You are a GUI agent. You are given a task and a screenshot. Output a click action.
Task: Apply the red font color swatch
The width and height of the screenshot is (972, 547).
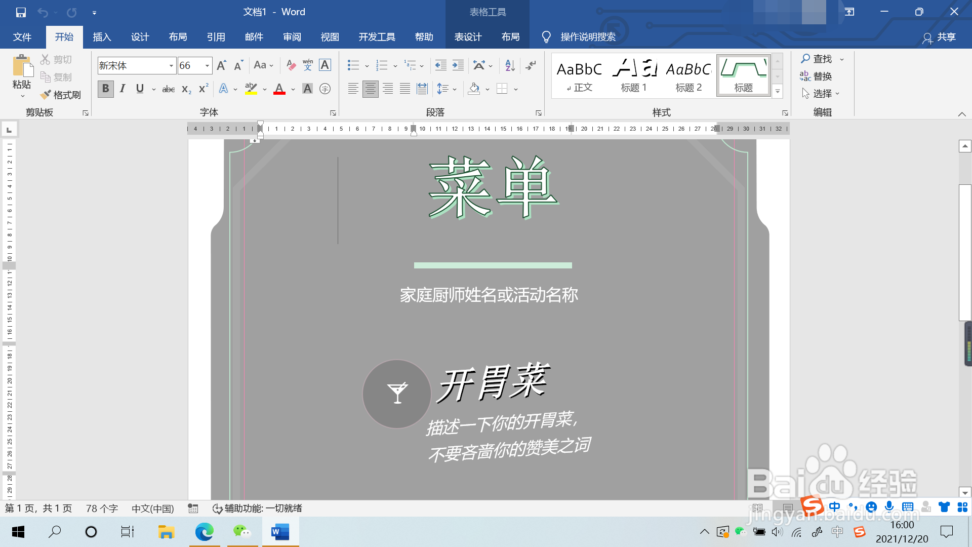pyautogui.click(x=279, y=89)
